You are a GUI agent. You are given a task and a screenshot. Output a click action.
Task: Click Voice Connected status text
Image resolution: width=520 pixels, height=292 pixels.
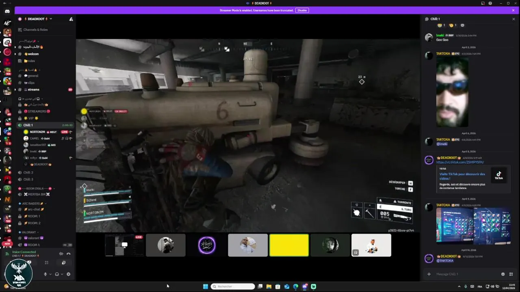tap(24, 252)
